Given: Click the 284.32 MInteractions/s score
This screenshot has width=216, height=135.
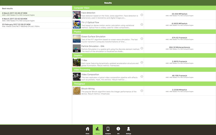Looking at the screenshot, I should tap(180, 47).
